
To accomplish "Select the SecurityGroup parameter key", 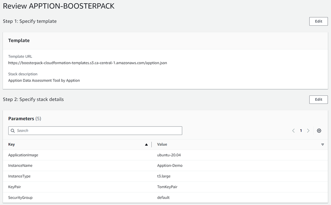I will click(x=20, y=198).
